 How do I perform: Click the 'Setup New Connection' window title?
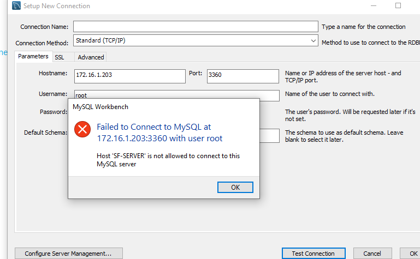pos(56,6)
